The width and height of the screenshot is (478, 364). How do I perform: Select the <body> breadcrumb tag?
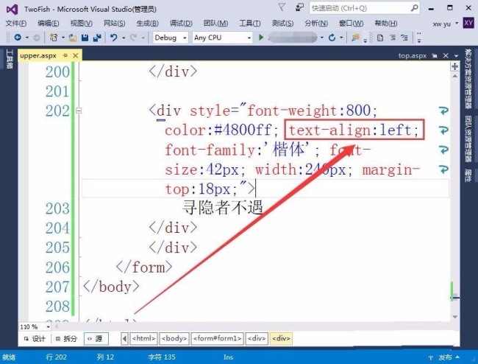(x=174, y=338)
